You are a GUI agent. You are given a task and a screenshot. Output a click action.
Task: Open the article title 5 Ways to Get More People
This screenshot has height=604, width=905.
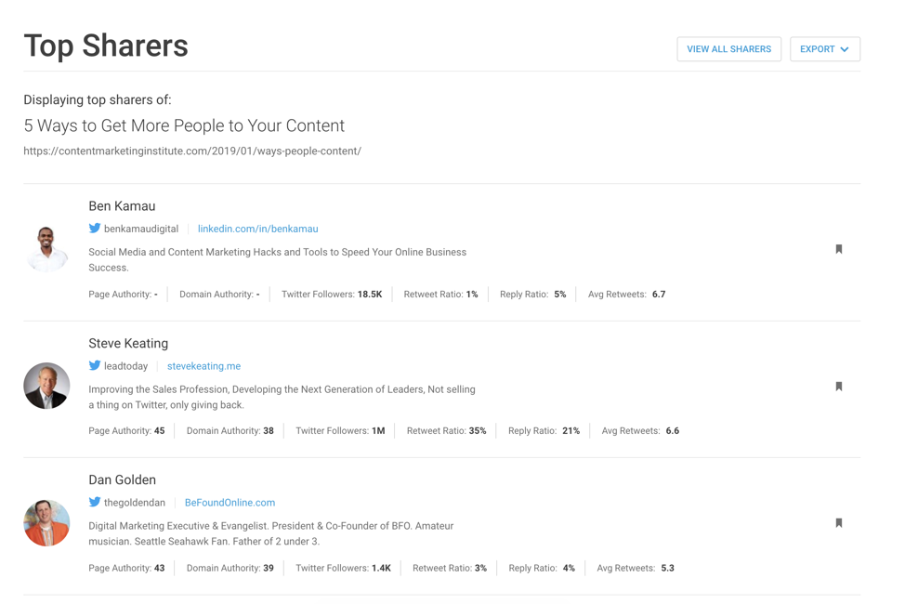point(184,125)
